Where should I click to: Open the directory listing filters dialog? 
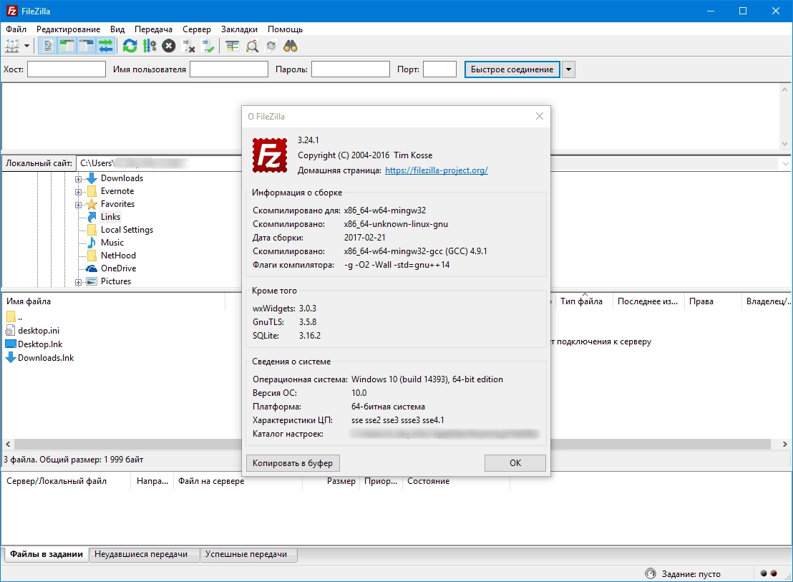coord(232,47)
